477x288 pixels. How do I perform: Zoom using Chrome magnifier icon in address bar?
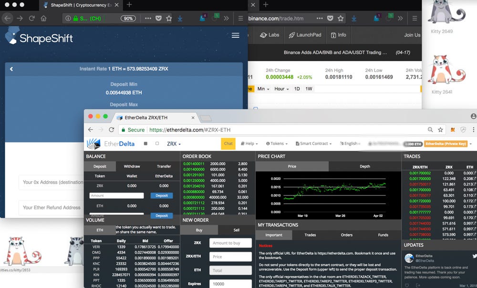coord(430,130)
